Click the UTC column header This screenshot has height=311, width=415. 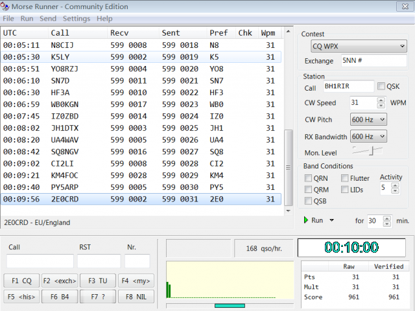[25, 33]
